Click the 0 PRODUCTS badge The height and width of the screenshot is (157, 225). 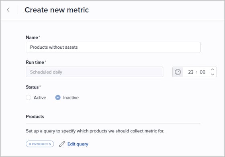pyautogui.click(x=40, y=144)
